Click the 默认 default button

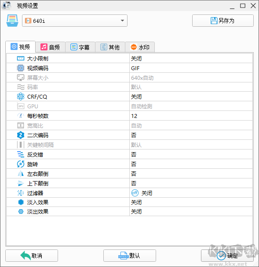(x=130, y=256)
